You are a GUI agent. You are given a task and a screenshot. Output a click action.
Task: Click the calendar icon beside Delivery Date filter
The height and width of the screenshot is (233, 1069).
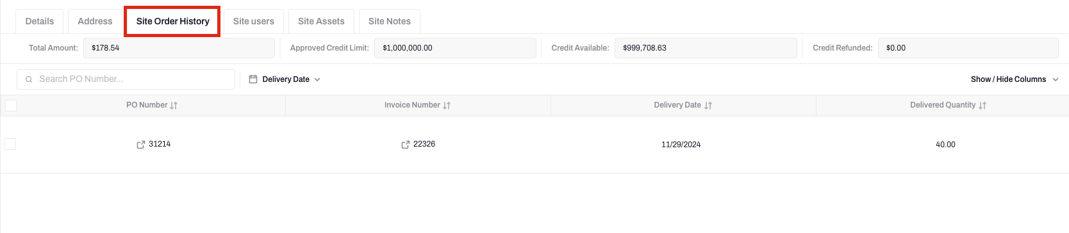point(253,79)
